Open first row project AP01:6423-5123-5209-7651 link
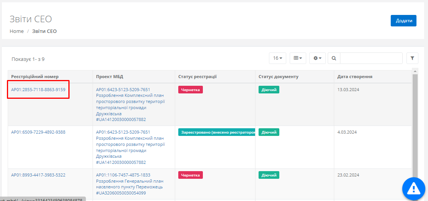The height and width of the screenshot is (201, 428). click(x=123, y=90)
